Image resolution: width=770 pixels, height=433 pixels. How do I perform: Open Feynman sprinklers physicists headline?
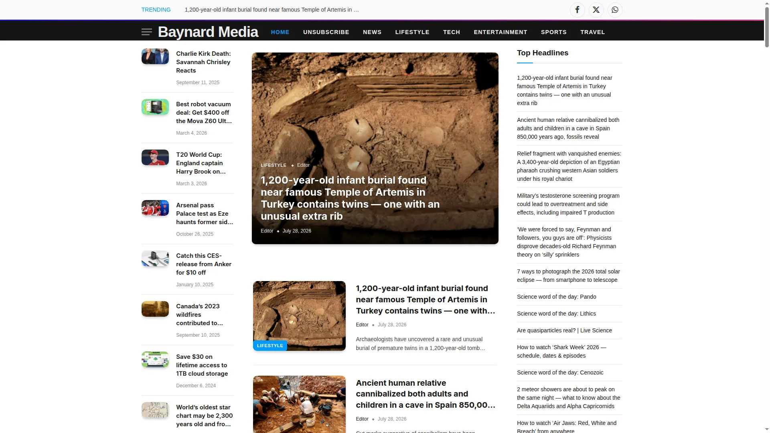pos(567,242)
